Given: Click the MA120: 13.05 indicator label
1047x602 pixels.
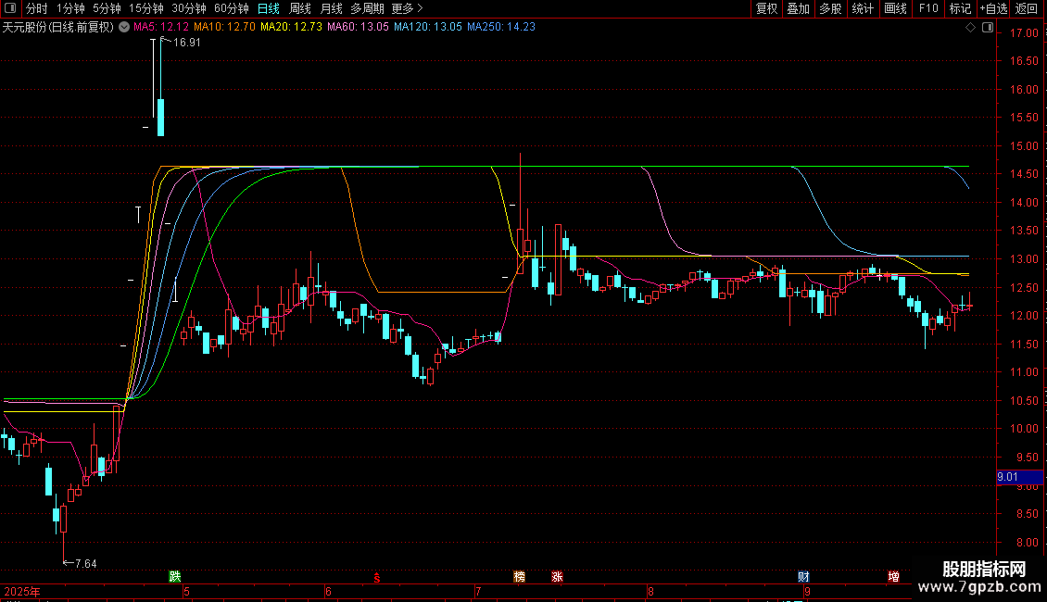Looking at the screenshot, I should click(x=428, y=28).
